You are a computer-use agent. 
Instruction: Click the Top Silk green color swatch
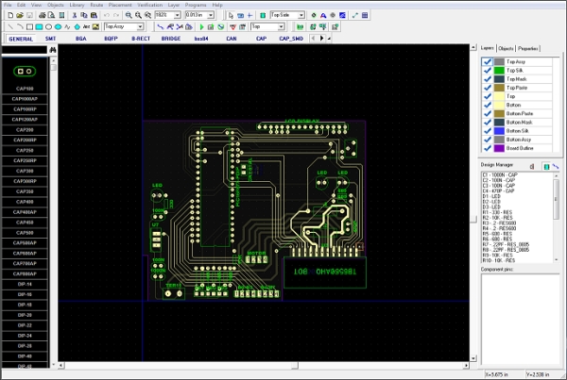pos(499,71)
